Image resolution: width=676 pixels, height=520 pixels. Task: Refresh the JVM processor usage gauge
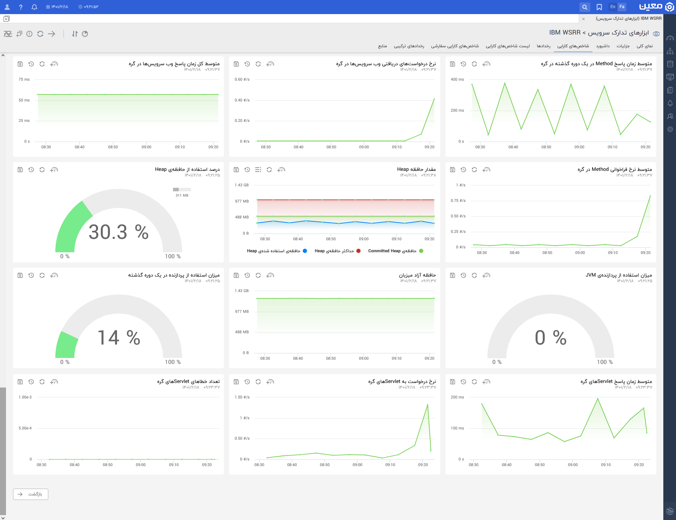point(474,275)
